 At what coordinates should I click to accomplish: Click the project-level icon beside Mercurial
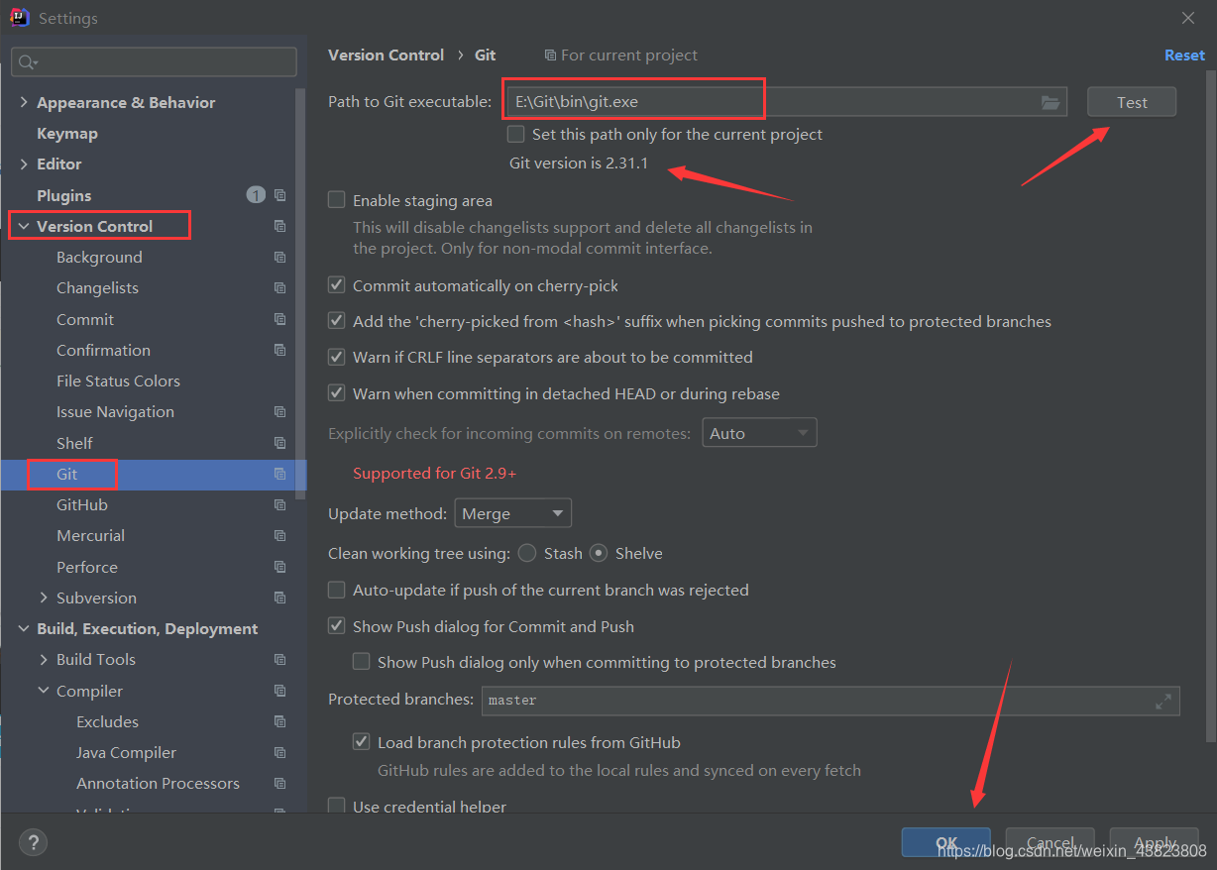click(x=280, y=536)
